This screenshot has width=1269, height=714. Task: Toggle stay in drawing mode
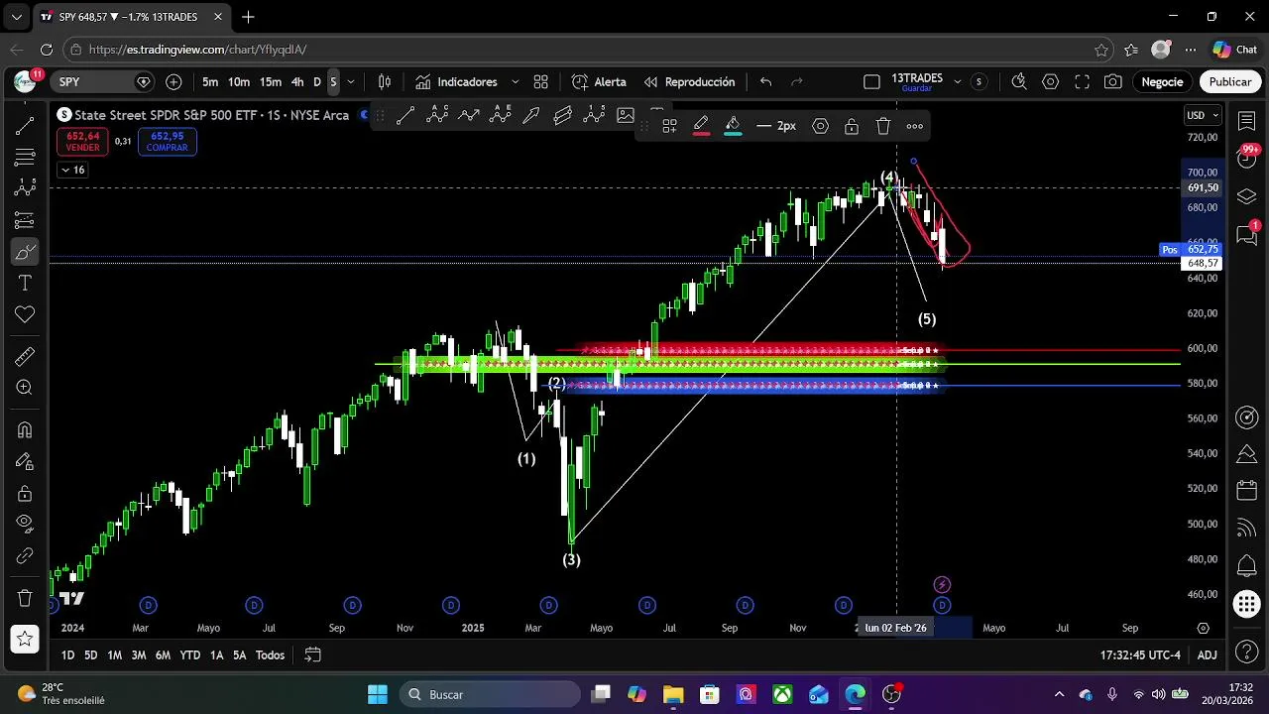click(25, 461)
